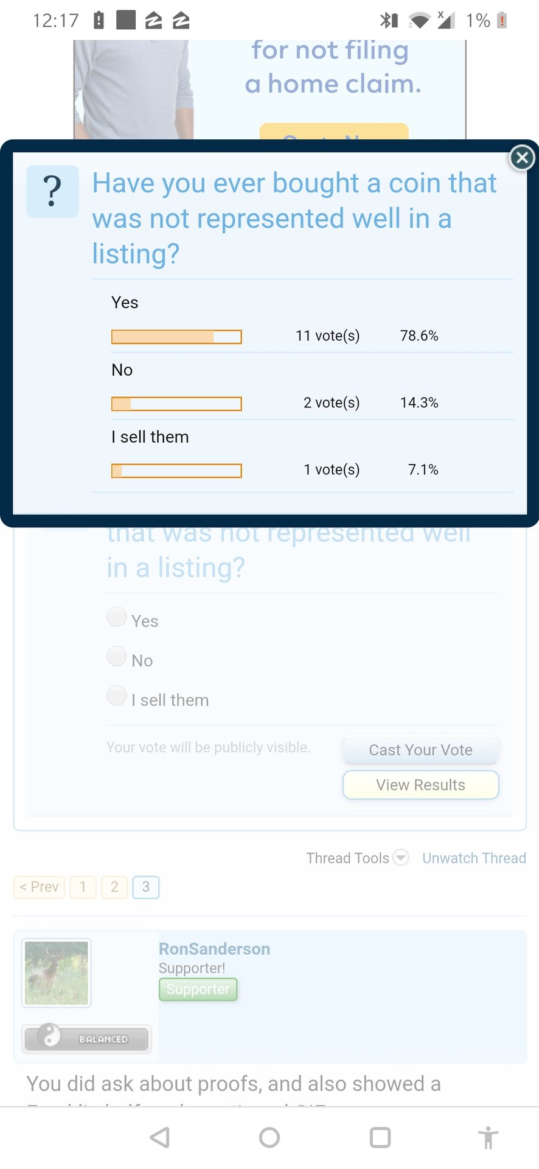Tap the question mark poll icon

(x=53, y=191)
